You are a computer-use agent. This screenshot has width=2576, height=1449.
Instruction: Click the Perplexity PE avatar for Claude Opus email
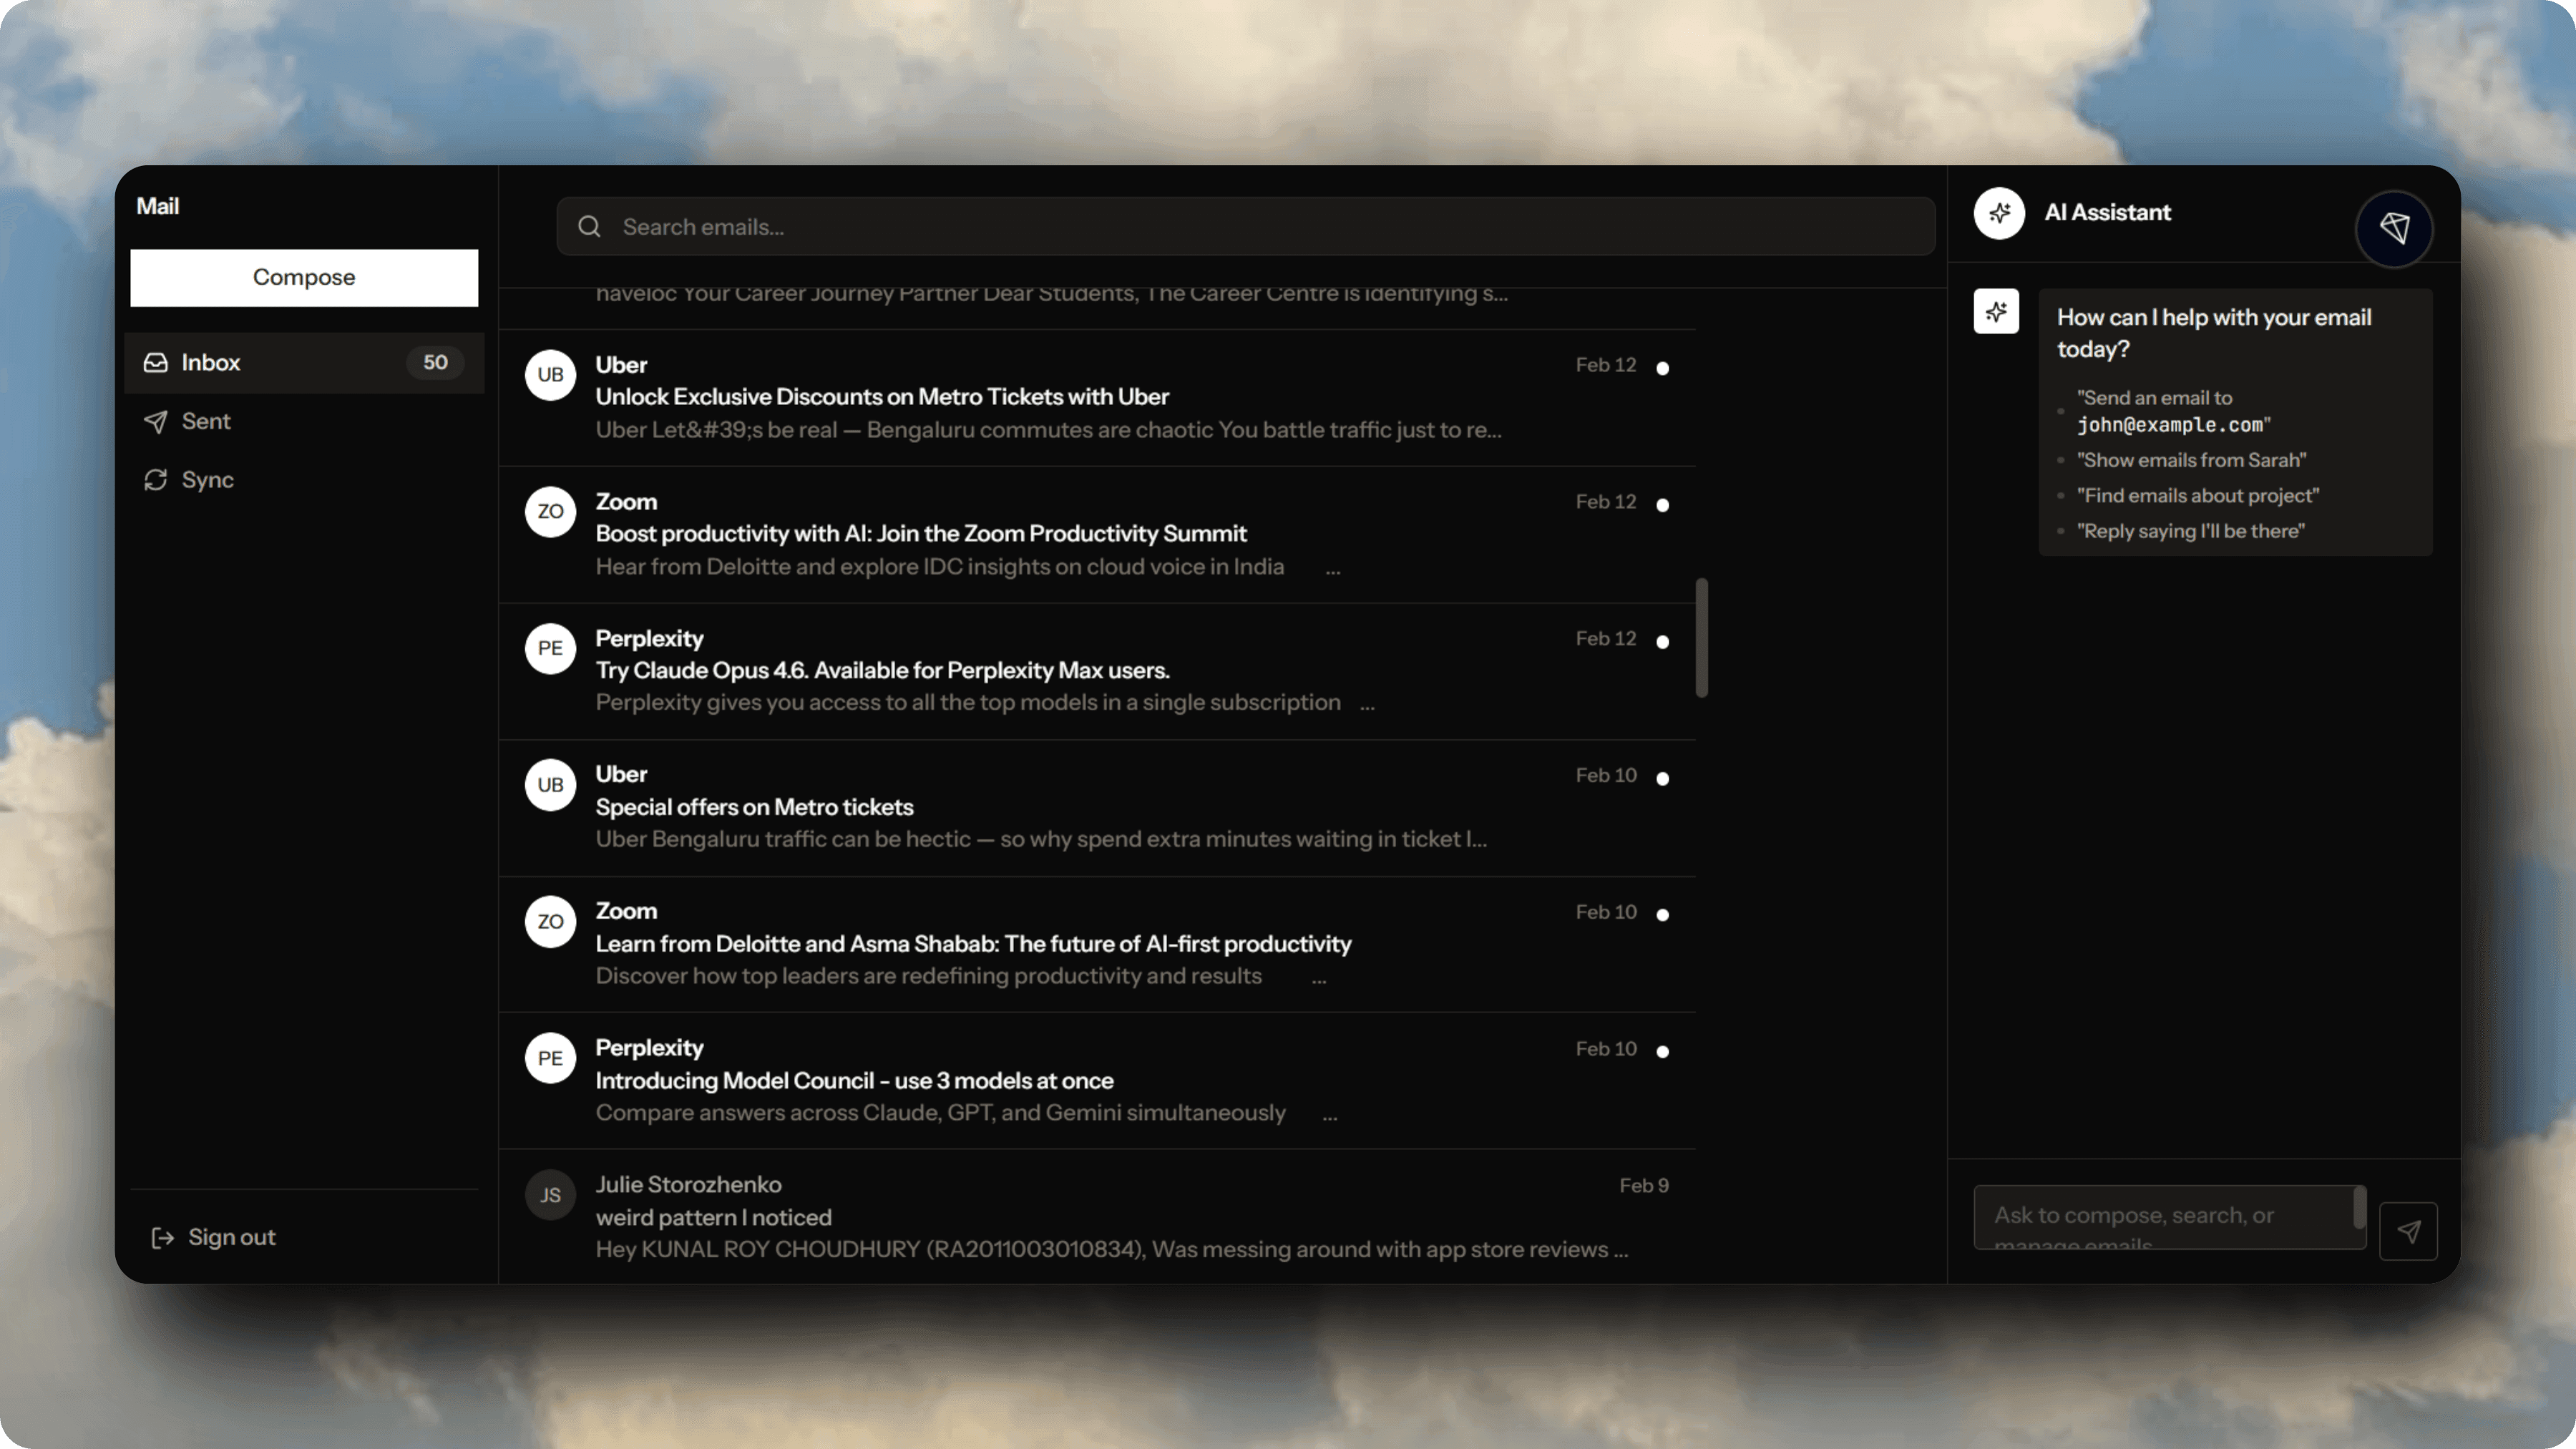[x=550, y=648]
